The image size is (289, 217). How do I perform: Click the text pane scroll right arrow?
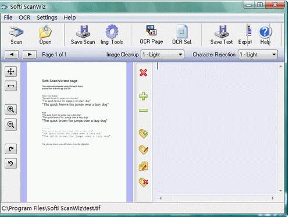(x=273, y=198)
